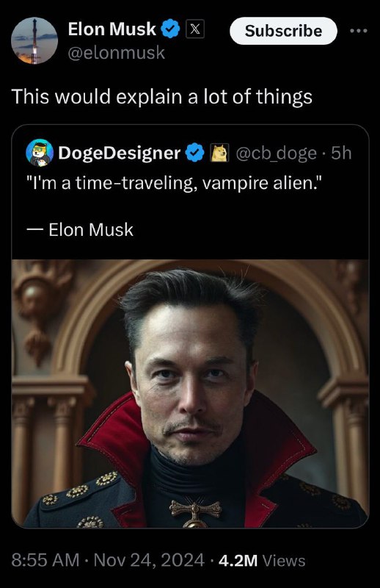This screenshot has width=380, height=588.
Task: Click the blue verified badge beside Elon Musk
Action: tap(170, 29)
